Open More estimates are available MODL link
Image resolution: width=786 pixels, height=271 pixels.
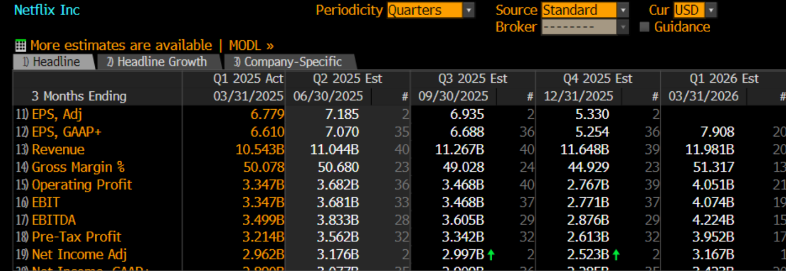[x=152, y=45]
